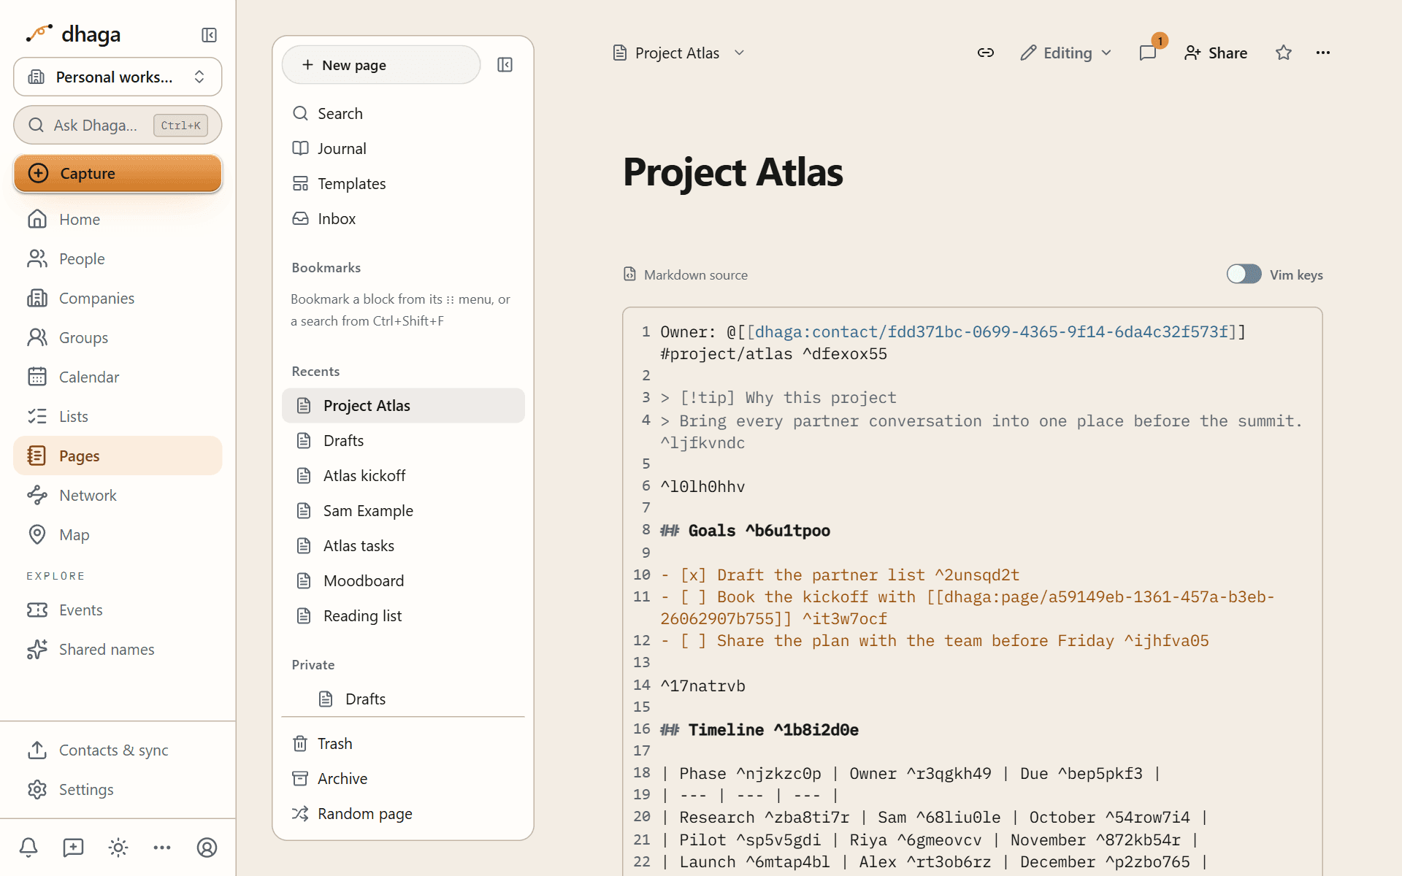
Task: Open the page more options menu
Action: click(x=1323, y=53)
